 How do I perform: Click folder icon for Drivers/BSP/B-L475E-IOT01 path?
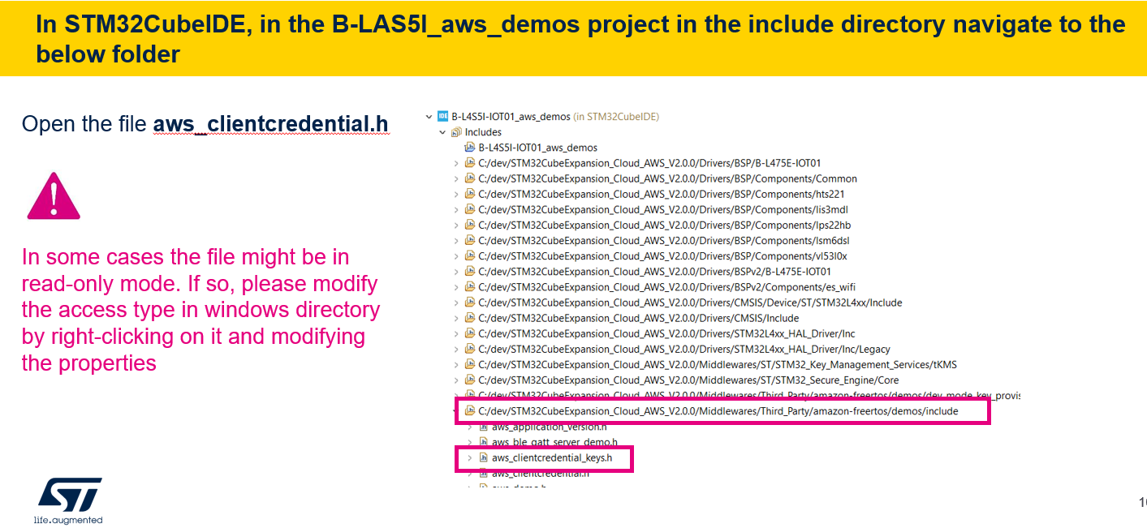469,163
